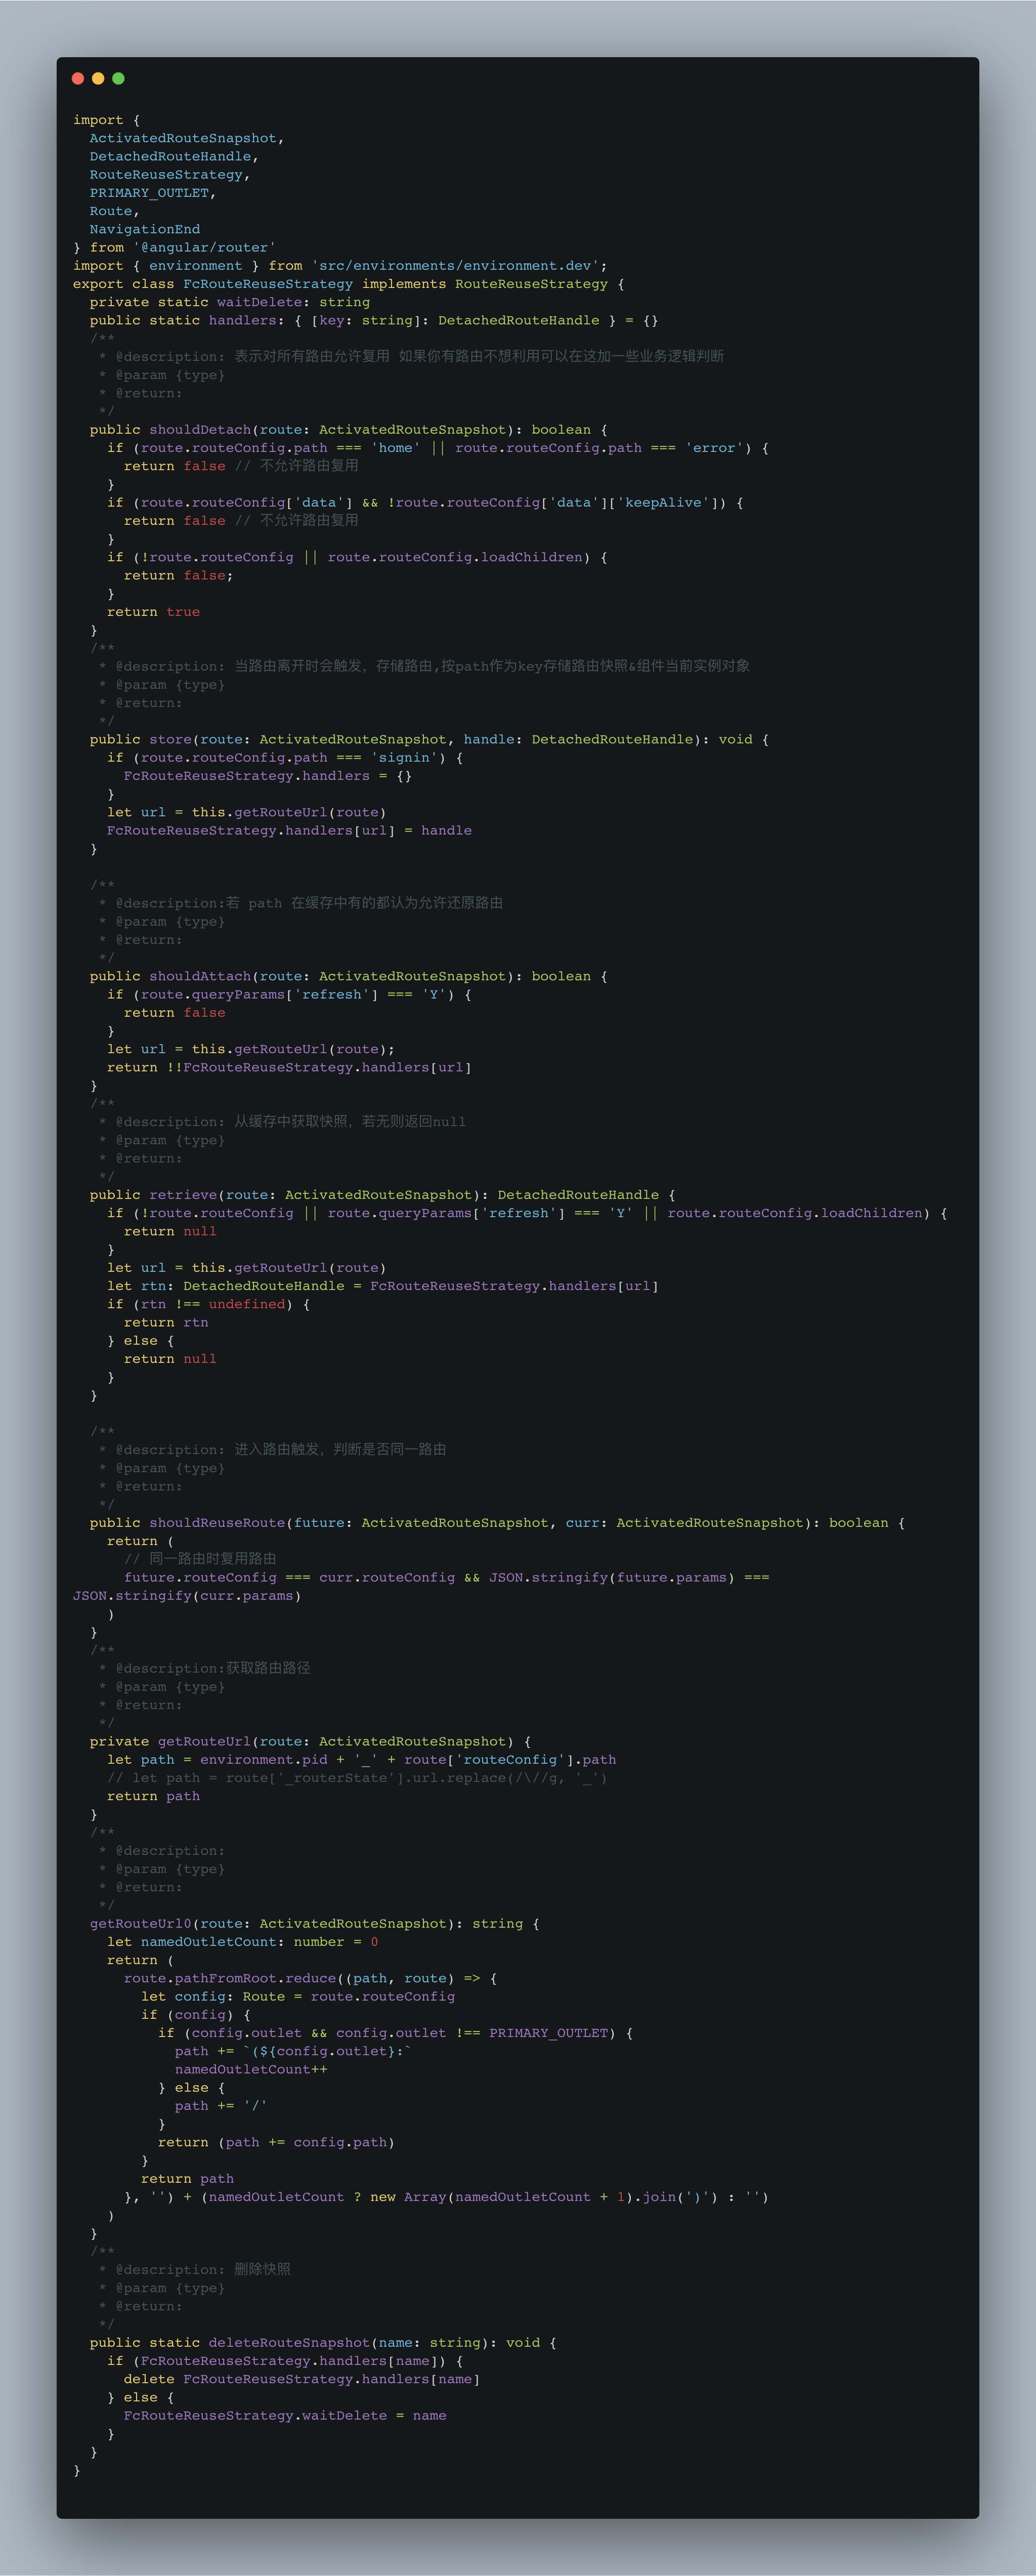
Task: Click FcRouteReuseStrategy.handlers = {} assignment
Action: coord(268,775)
